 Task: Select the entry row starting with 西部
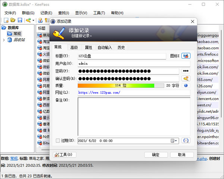click(x=44, y=105)
